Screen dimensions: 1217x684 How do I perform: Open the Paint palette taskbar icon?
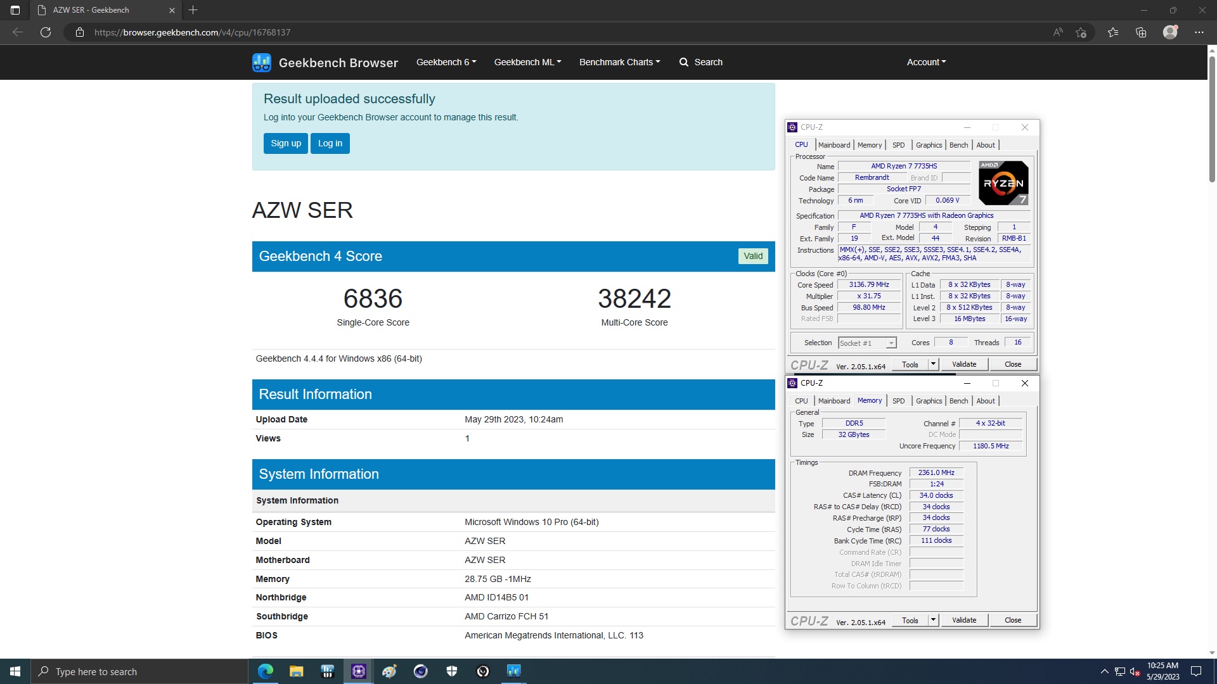(389, 671)
